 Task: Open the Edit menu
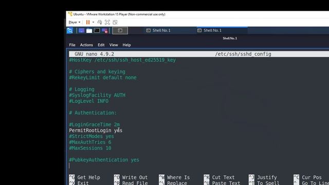pos(101,45)
